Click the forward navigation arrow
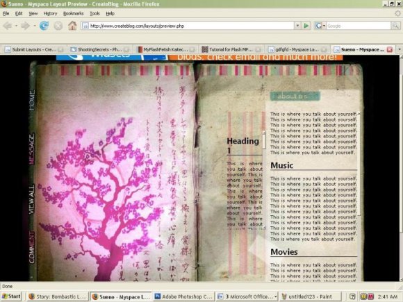 26,26
